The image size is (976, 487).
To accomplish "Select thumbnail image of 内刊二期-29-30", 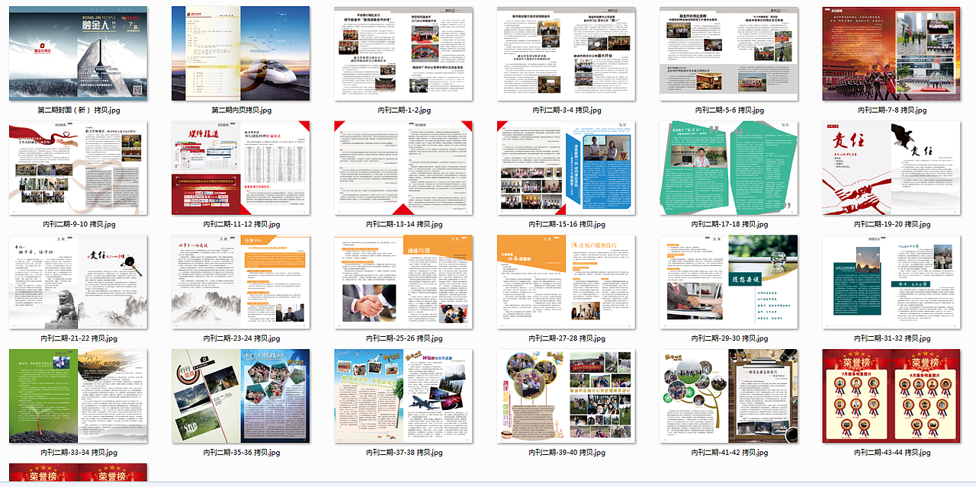I will tap(728, 282).
